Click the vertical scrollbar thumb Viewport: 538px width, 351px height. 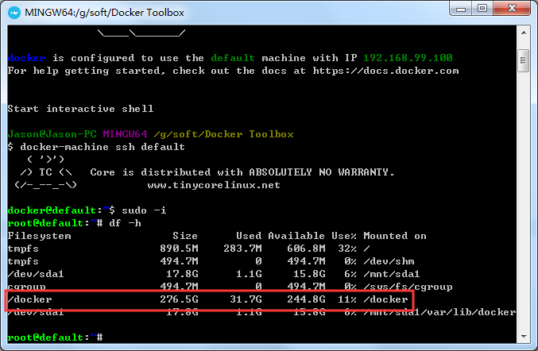(524, 60)
